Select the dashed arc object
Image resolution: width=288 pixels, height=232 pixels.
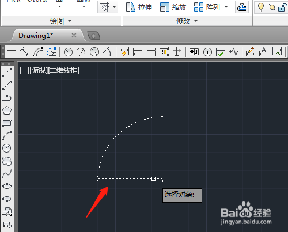coord(116,136)
